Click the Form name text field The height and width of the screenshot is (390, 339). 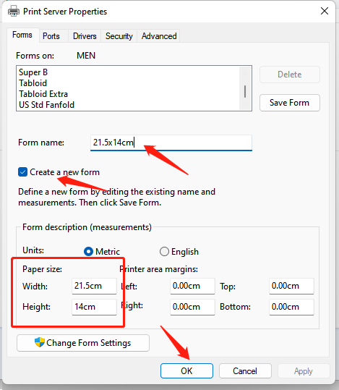click(x=171, y=143)
